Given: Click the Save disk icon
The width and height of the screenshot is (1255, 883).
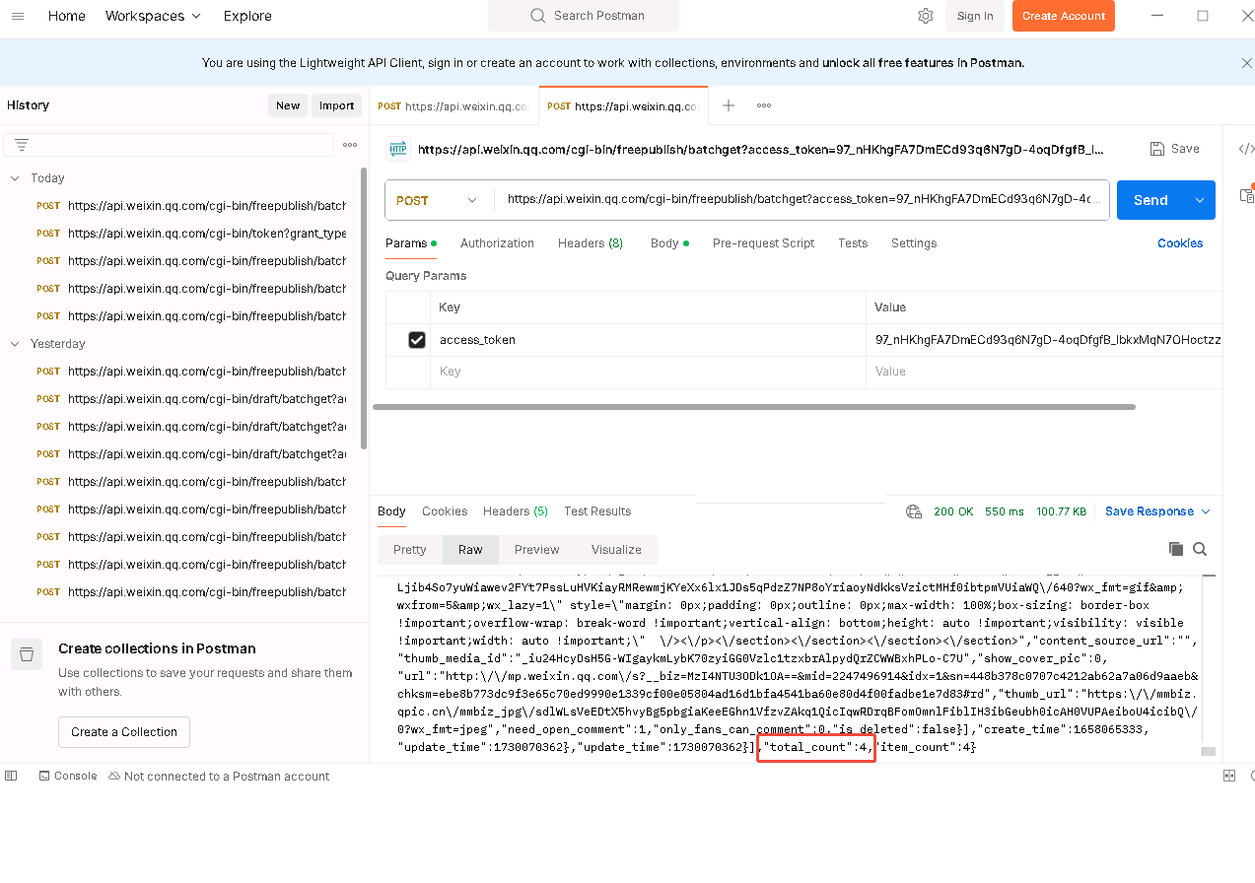Looking at the screenshot, I should 1157,149.
